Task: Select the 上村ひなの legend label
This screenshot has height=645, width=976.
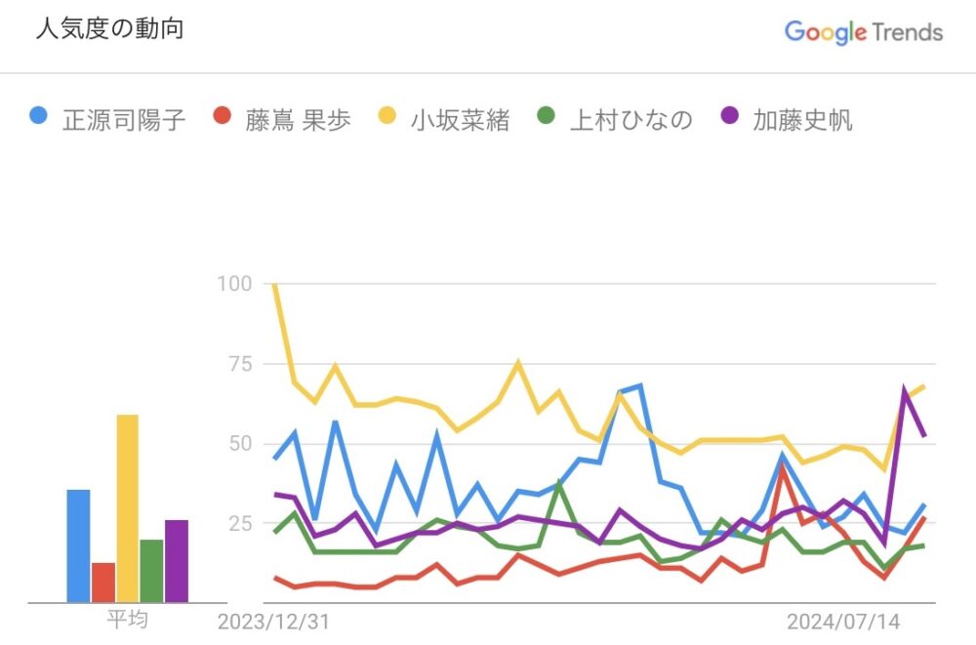Action: [x=630, y=120]
